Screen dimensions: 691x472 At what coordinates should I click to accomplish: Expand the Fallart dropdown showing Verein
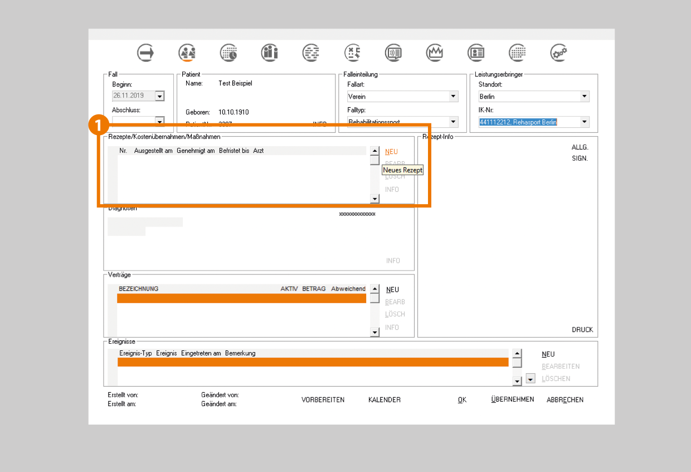453,97
